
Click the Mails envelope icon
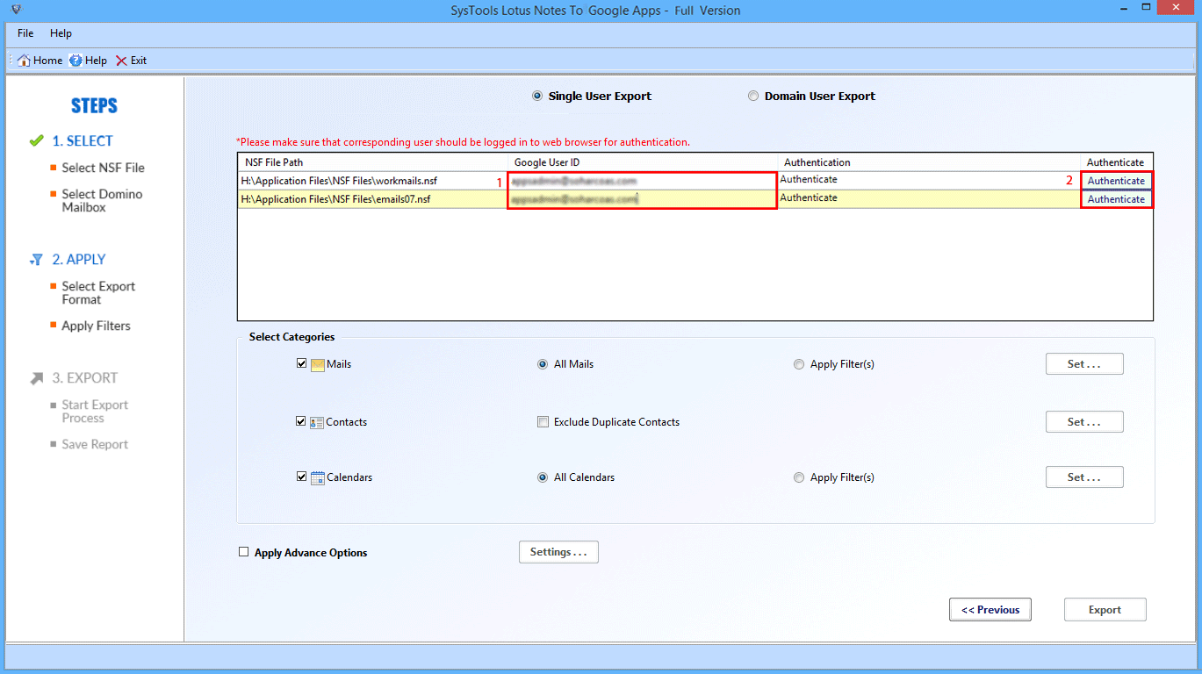[317, 364]
